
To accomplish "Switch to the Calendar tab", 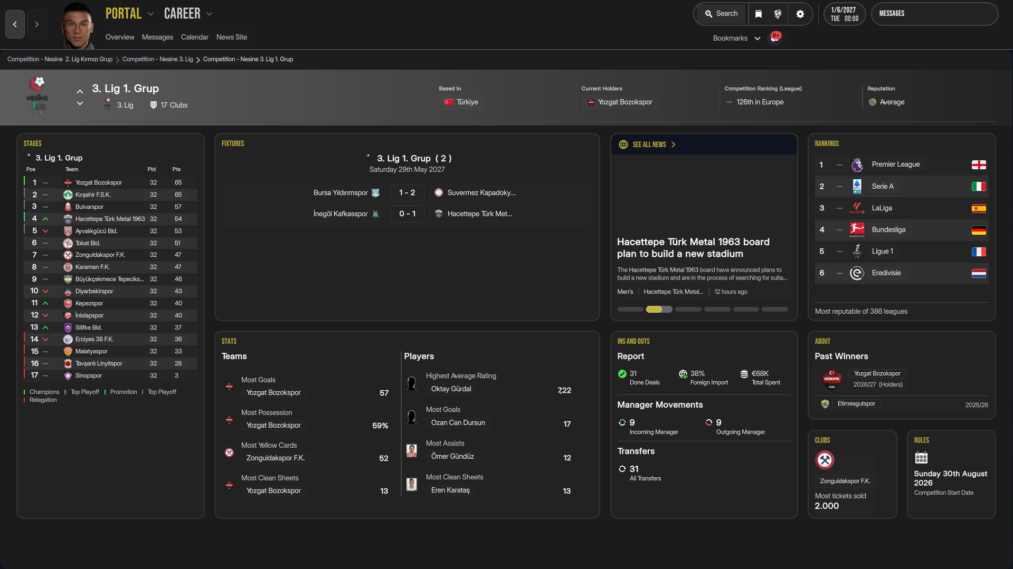I will (x=194, y=37).
